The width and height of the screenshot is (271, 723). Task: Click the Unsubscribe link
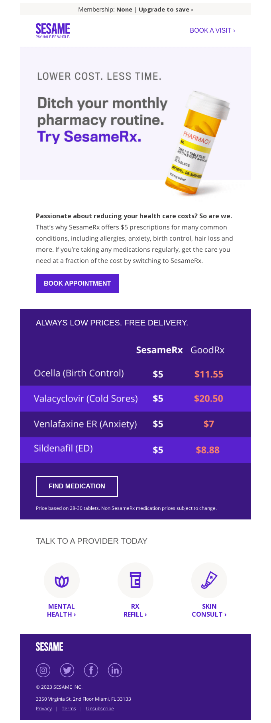pos(100,709)
